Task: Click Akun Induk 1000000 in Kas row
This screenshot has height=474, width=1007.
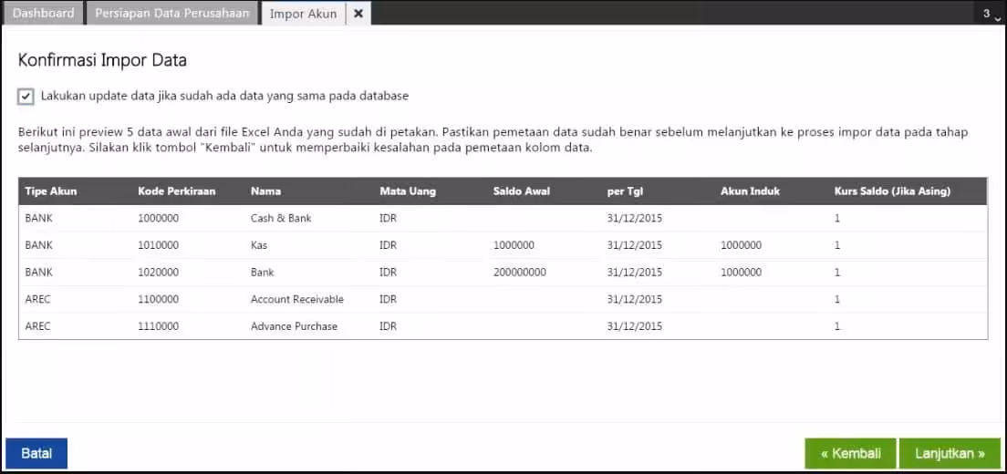Action: click(x=742, y=245)
